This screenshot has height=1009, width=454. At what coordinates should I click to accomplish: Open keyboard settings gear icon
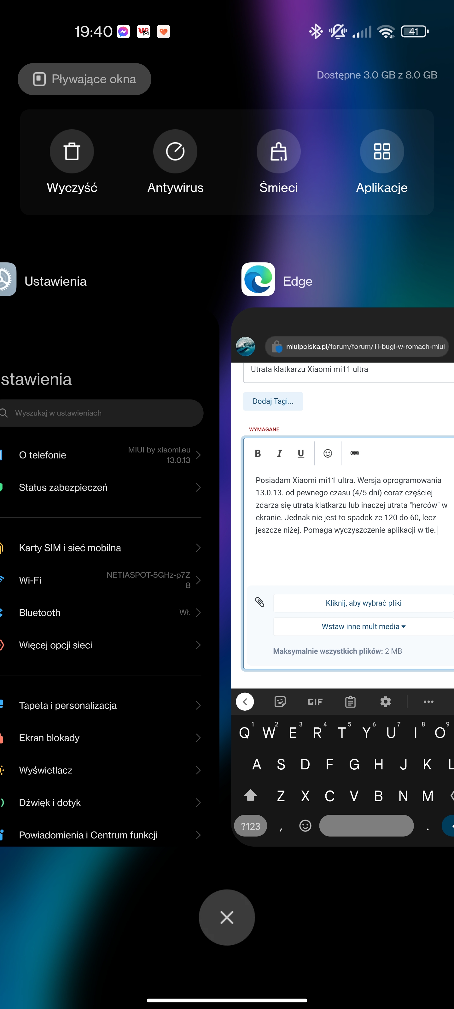[x=386, y=702]
